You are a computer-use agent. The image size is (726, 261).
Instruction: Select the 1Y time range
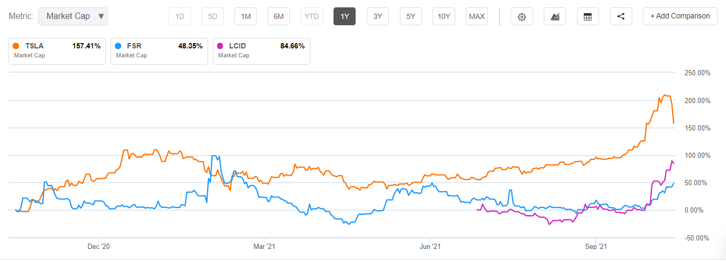point(345,16)
